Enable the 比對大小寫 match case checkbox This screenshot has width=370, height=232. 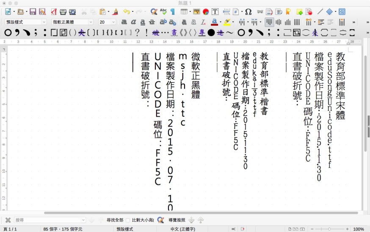tap(128, 220)
